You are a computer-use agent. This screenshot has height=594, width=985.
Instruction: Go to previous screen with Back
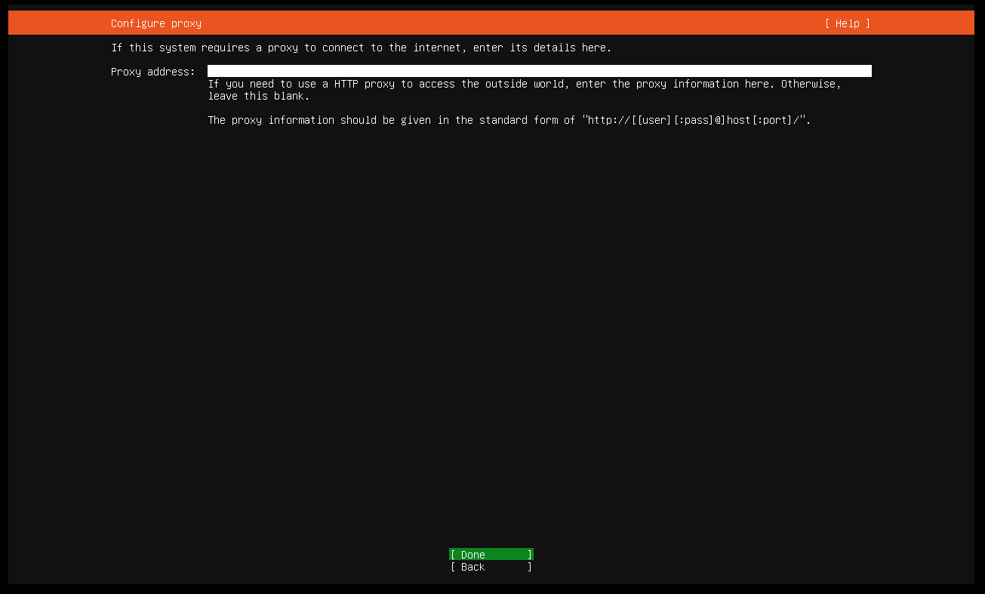click(x=491, y=567)
